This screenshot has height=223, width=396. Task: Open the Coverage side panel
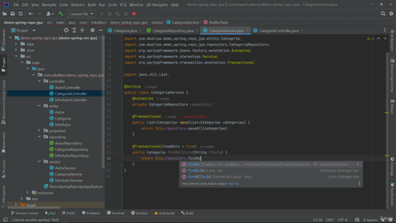point(392,166)
